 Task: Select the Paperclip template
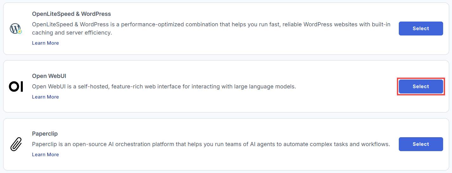[x=421, y=144]
